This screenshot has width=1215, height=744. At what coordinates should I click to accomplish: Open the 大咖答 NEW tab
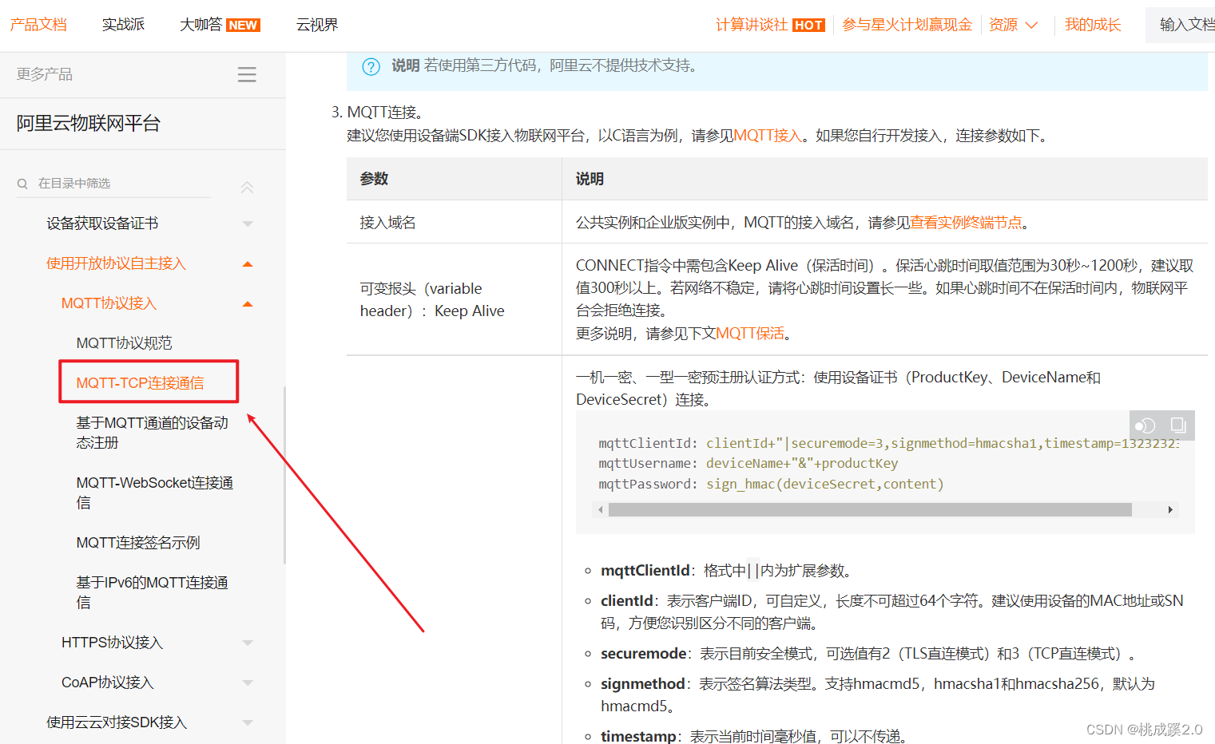[x=220, y=25]
